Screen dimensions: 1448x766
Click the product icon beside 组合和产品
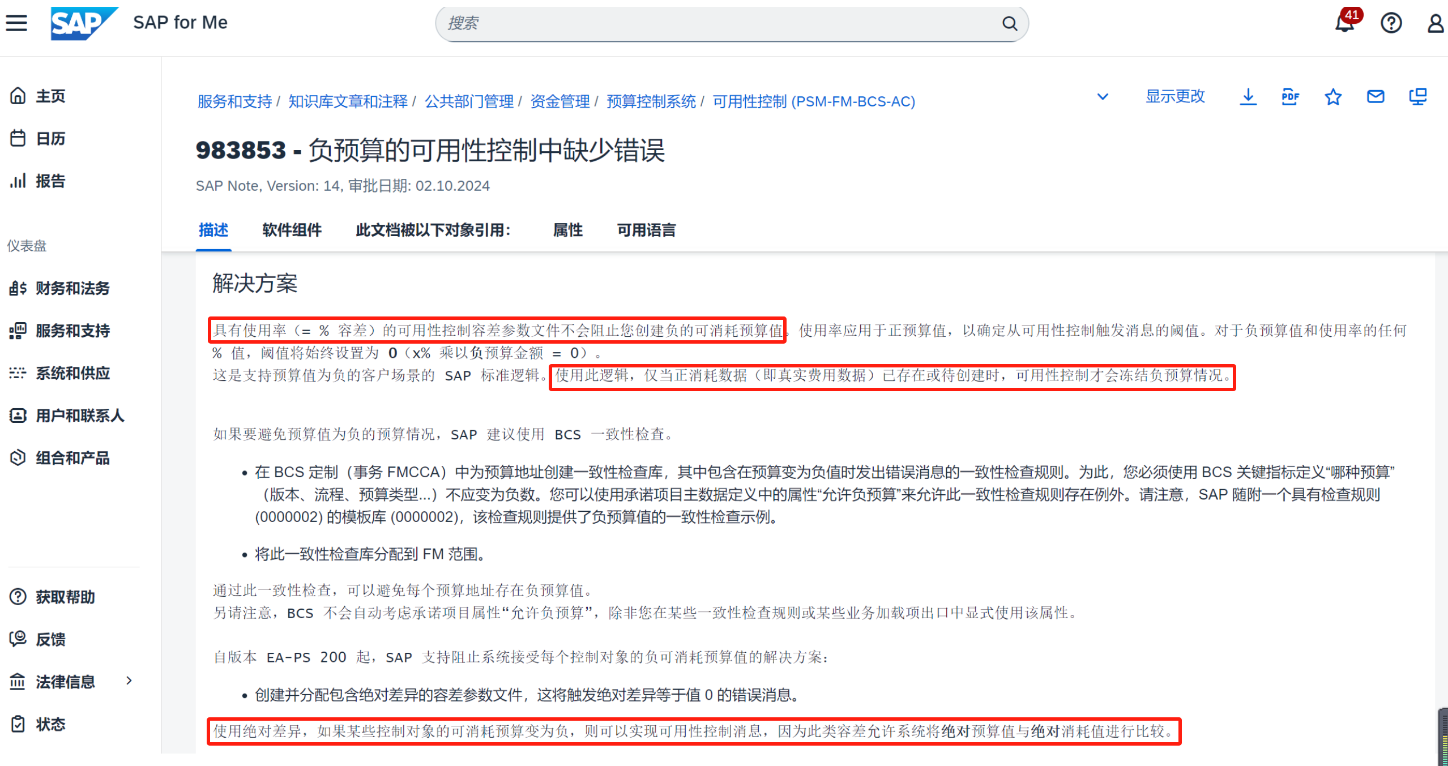coord(18,457)
